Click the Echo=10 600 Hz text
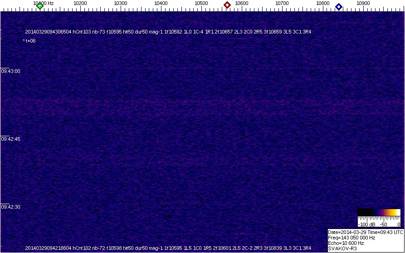Screen dimensions: 405x253 (346, 243)
